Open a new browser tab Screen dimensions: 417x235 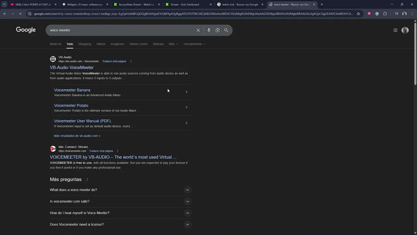click(322, 5)
